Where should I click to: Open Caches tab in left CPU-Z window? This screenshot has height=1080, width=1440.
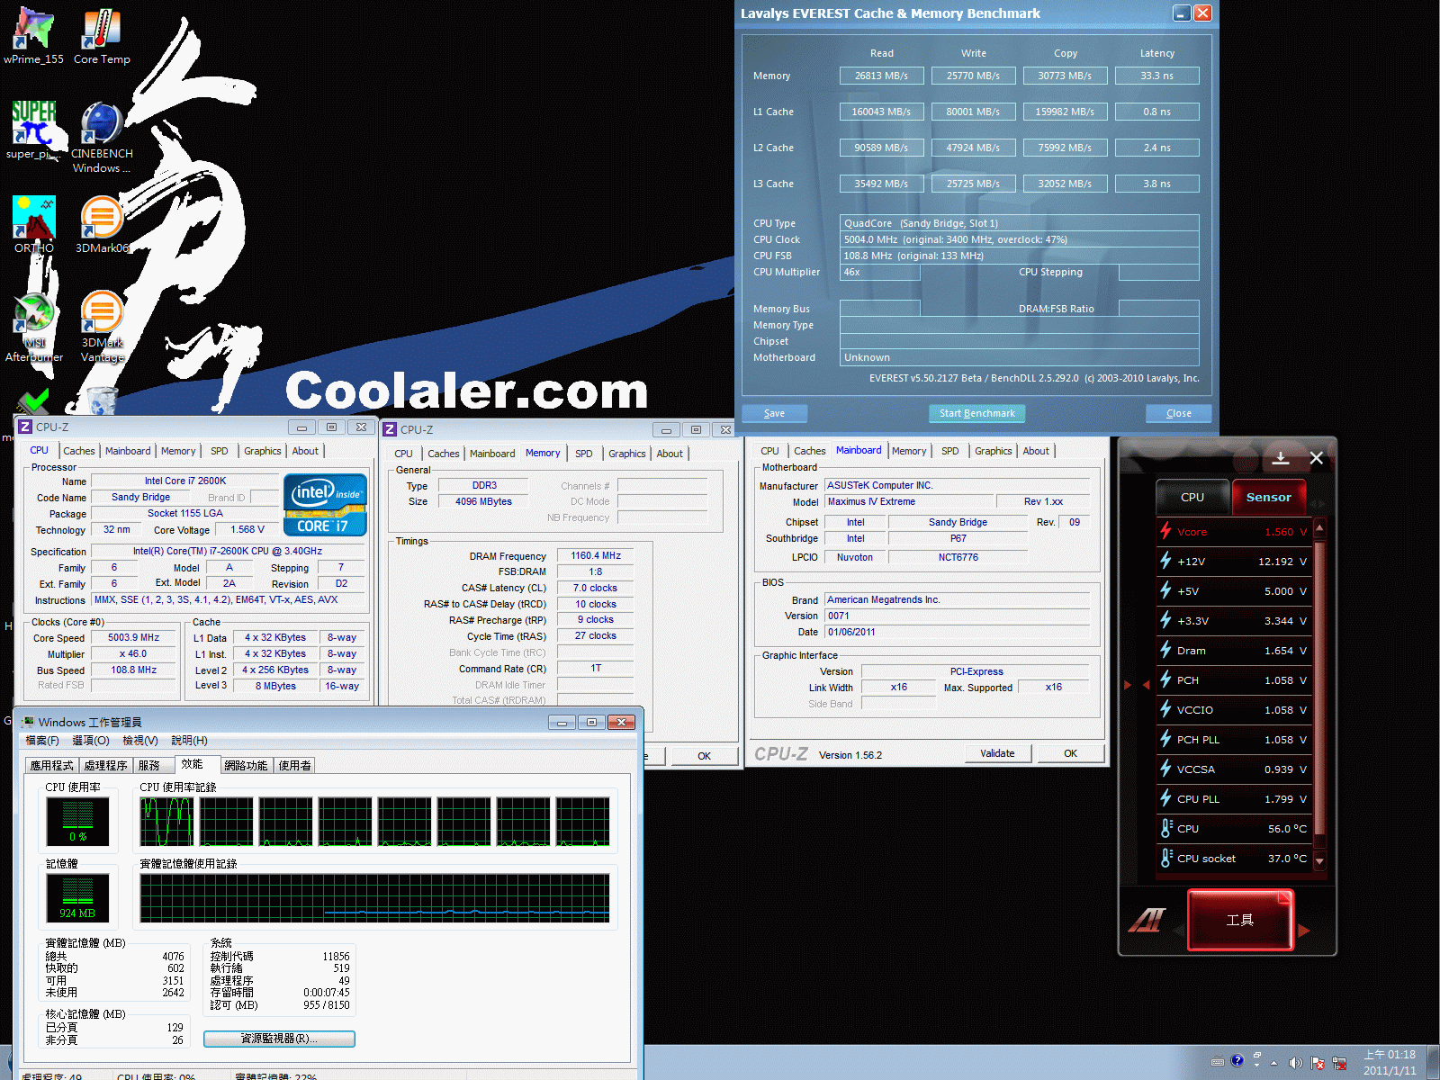click(79, 451)
